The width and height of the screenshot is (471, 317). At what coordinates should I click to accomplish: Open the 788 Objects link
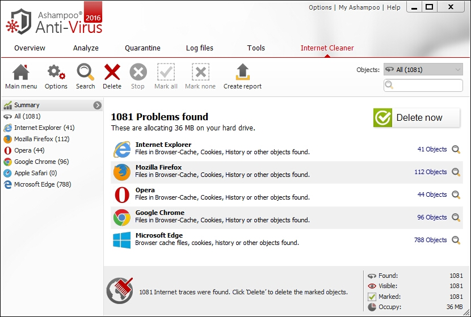point(431,240)
